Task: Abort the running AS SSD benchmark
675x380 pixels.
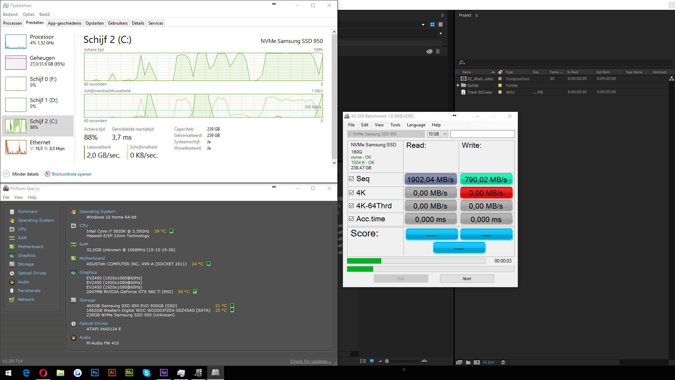Action: coord(467,279)
